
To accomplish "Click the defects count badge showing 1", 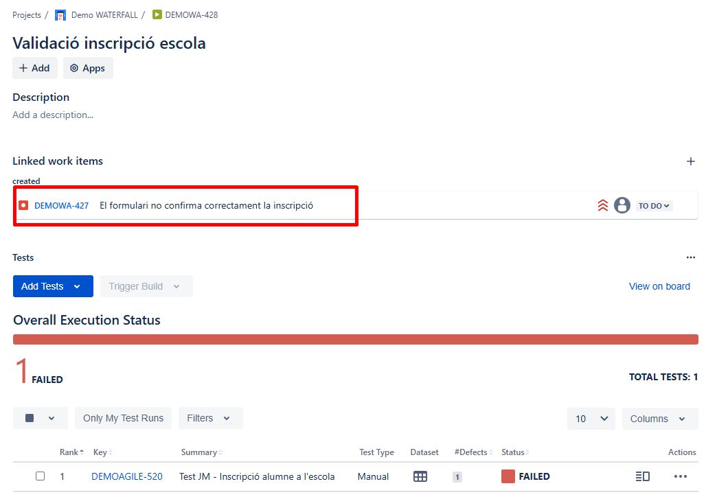I will pos(457,477).
